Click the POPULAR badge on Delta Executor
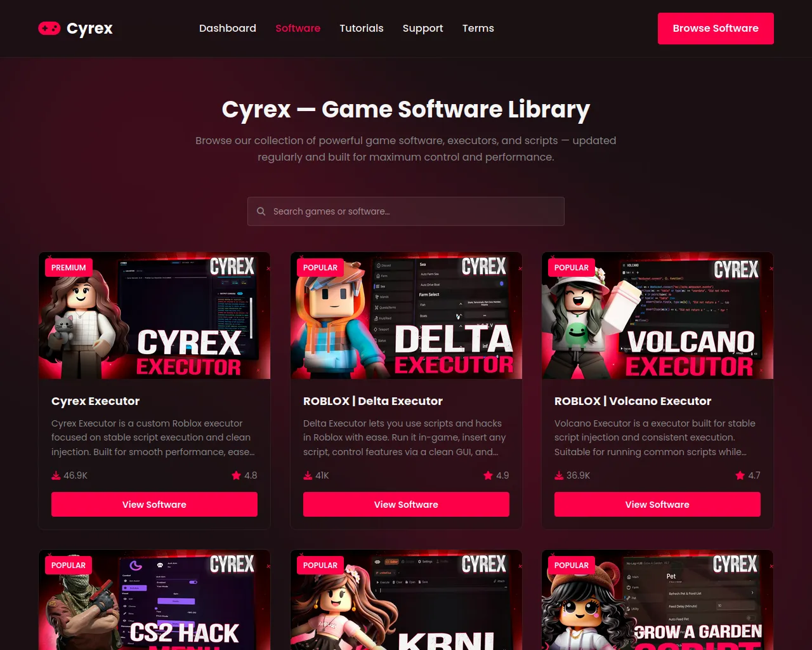The width and height of the screenshot is (812, 650). pyautogui.click(x=320, y=268)
